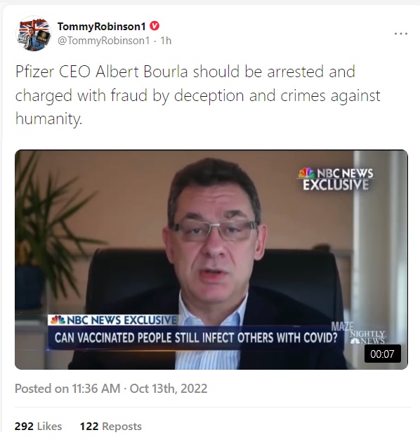Click the post text mentioning Pfizer CEO
The image size is (420, 442).
click(x=197, y=95)
